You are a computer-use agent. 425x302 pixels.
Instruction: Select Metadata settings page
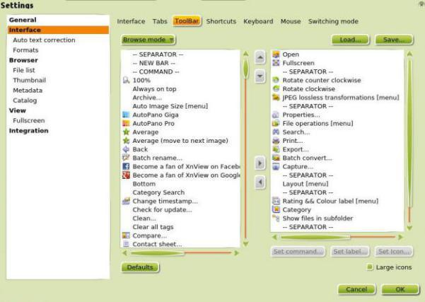pyautogui.click(x=28, y=91)
